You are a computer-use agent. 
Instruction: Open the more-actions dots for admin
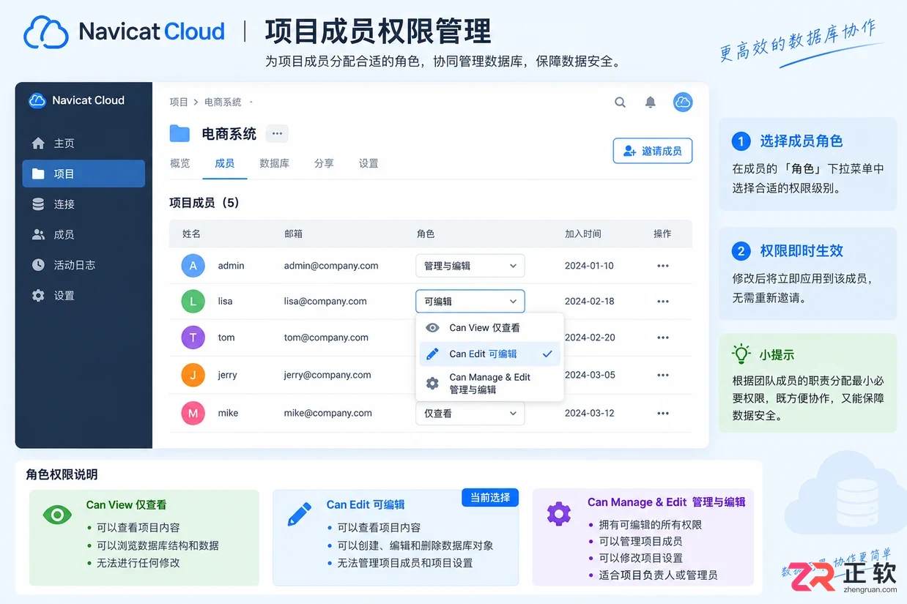(663, 266)
